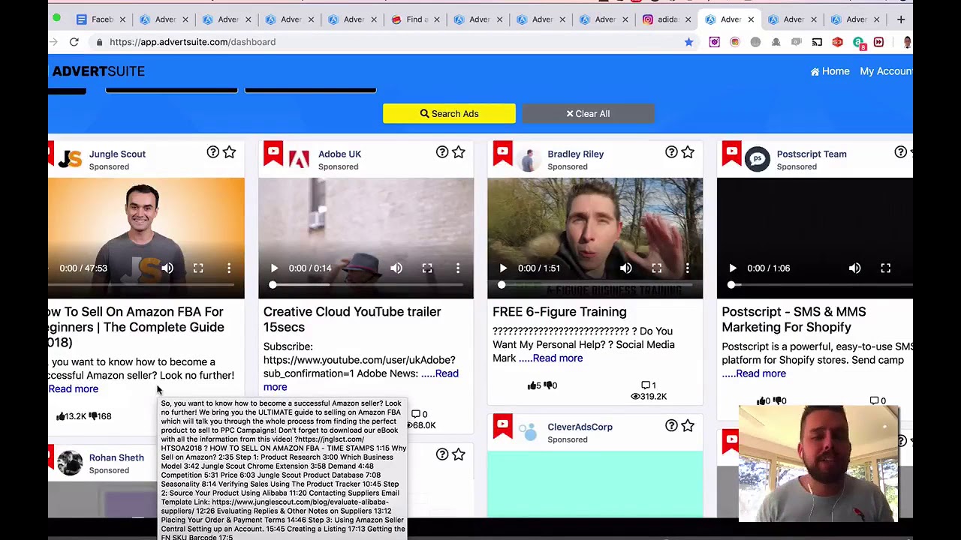Image resolution: width=961 pixels, height=540 pixels.
Task: Open a new browser tab
Action: (901, 19)
